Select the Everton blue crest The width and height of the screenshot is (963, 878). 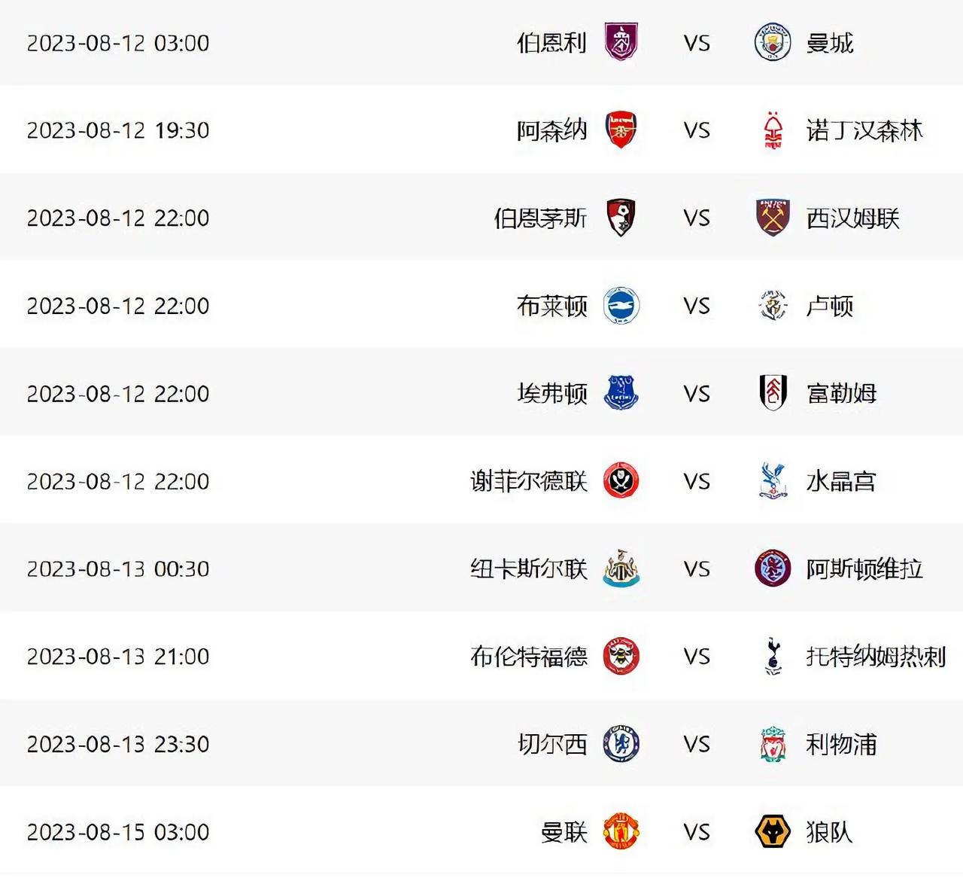pyautogui.click(x=621, y=393)
